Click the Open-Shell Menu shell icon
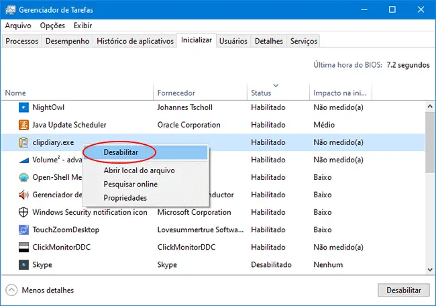The width and height of the screenshot is (436, 306). tap(23, 177)
